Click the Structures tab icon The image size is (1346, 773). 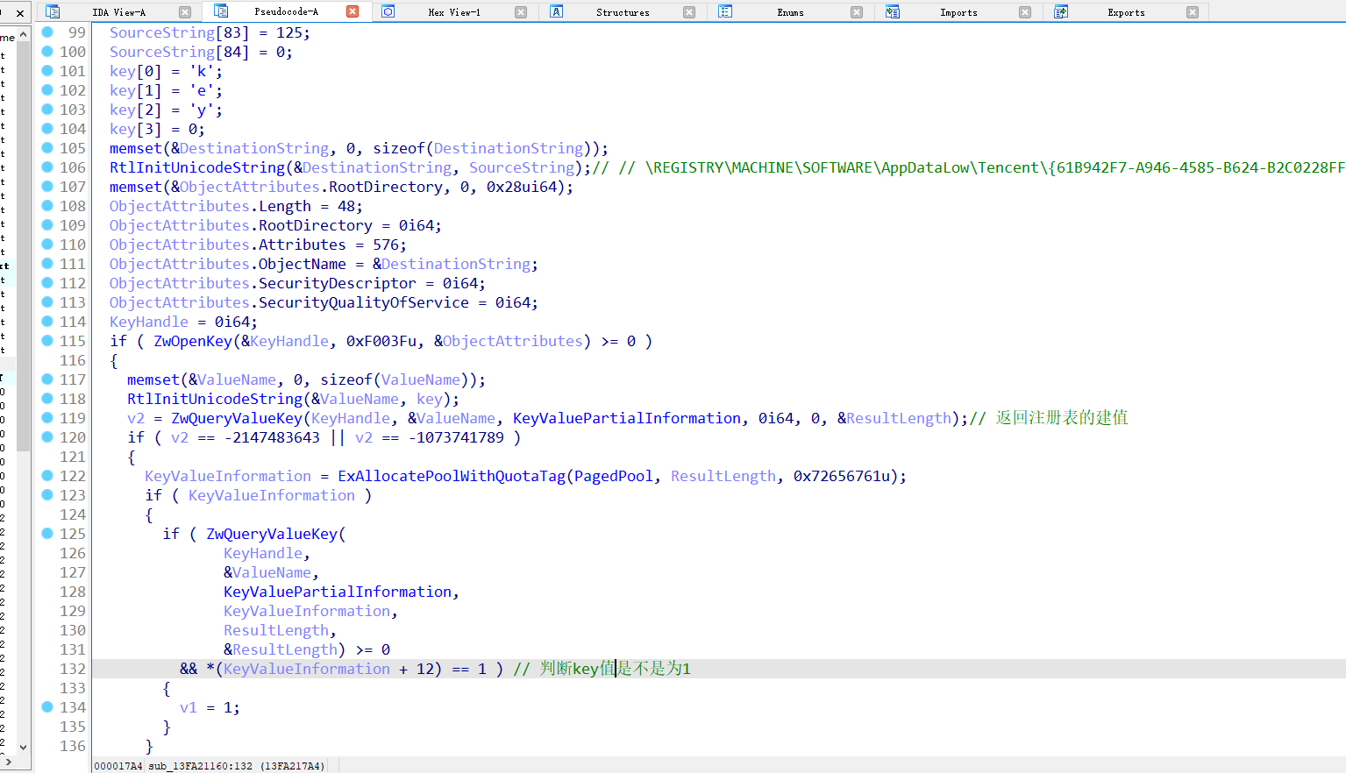(556, 11)
